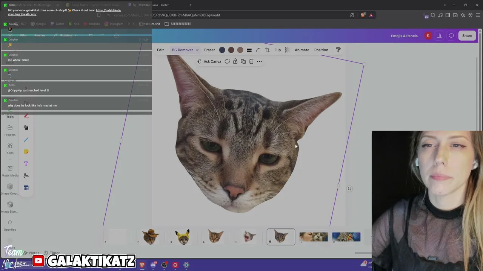Open the Image Blender app
Screen dimensions: 483x271
[10, 207]
